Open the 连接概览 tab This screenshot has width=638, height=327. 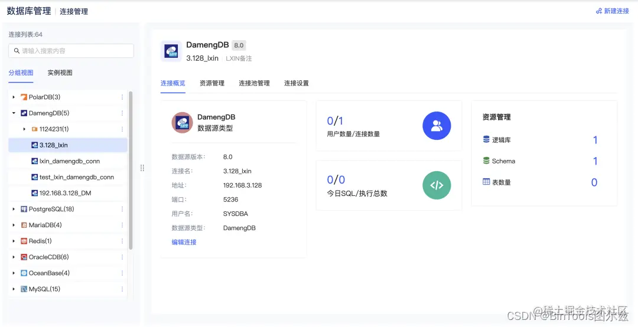173,83
